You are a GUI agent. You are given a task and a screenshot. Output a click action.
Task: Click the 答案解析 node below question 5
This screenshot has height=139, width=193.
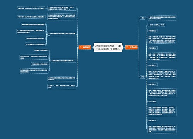coord(62,86)
